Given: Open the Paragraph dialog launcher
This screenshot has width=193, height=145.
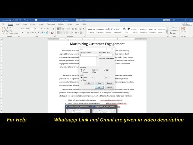Looking at the screenshot, I should pyautogui.click(x=85, y=37).
